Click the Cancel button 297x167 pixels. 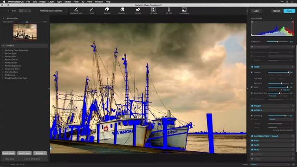point(277,11)
